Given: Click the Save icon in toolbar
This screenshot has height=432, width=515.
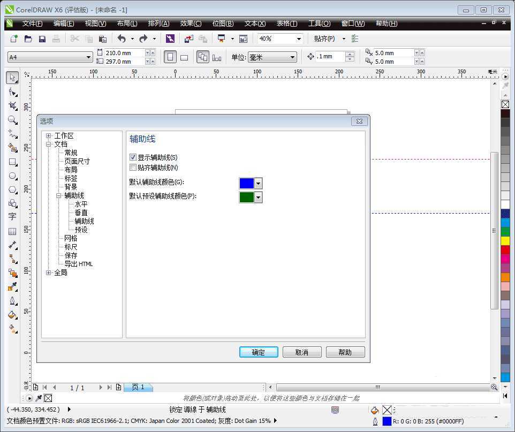Looking at the screenshot, I should coord(42,39).
